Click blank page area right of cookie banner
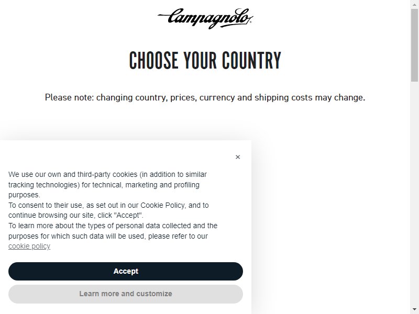The image size is (419, 314). [331, 227]
